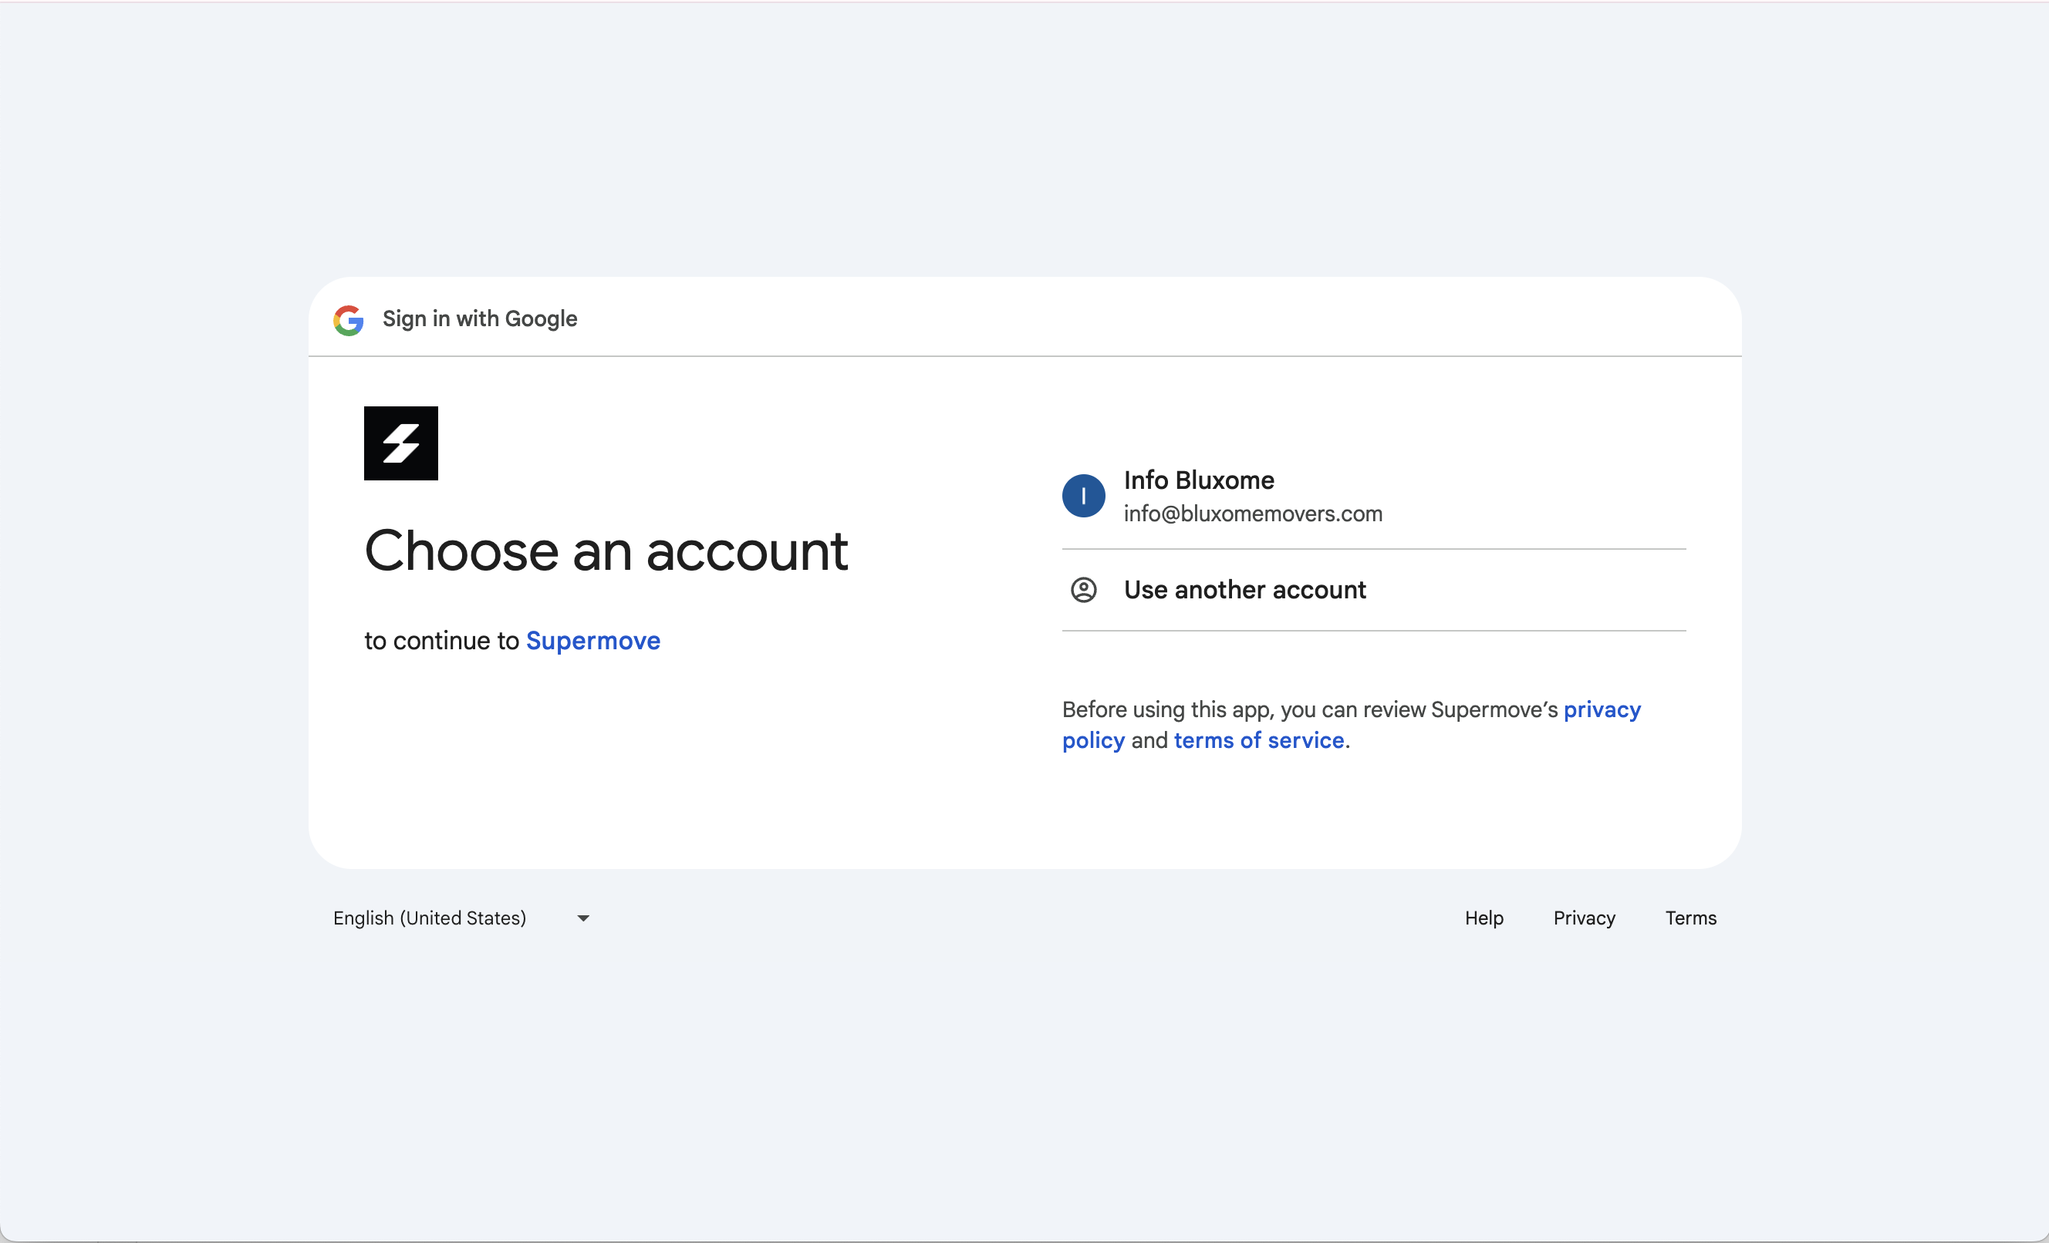2049x1243 pixels.
Task: Open the English (United States) language selector
Action: (x=461, y=918)
